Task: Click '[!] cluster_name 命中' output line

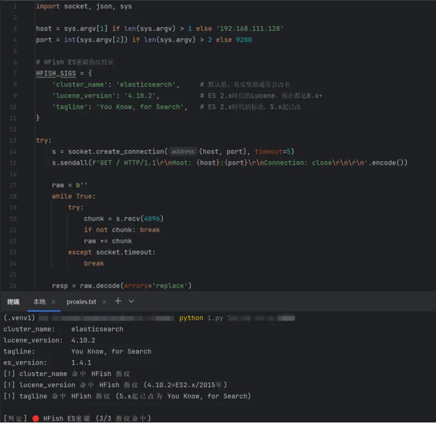Action: tap(67, 374)
